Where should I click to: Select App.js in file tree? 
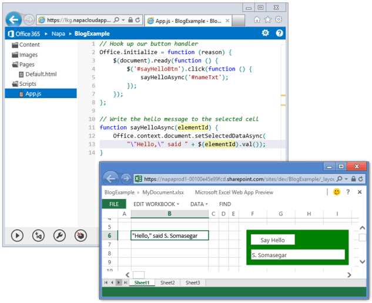pos(41,93)
